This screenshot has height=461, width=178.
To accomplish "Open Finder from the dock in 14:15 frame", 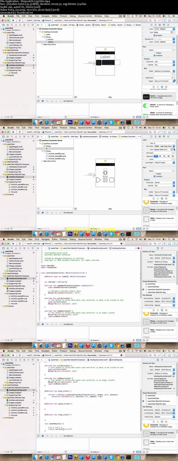I will [35, 234].
